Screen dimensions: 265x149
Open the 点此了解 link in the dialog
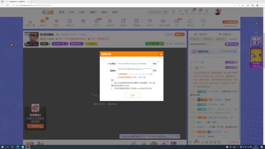click(x=142, y=77)
